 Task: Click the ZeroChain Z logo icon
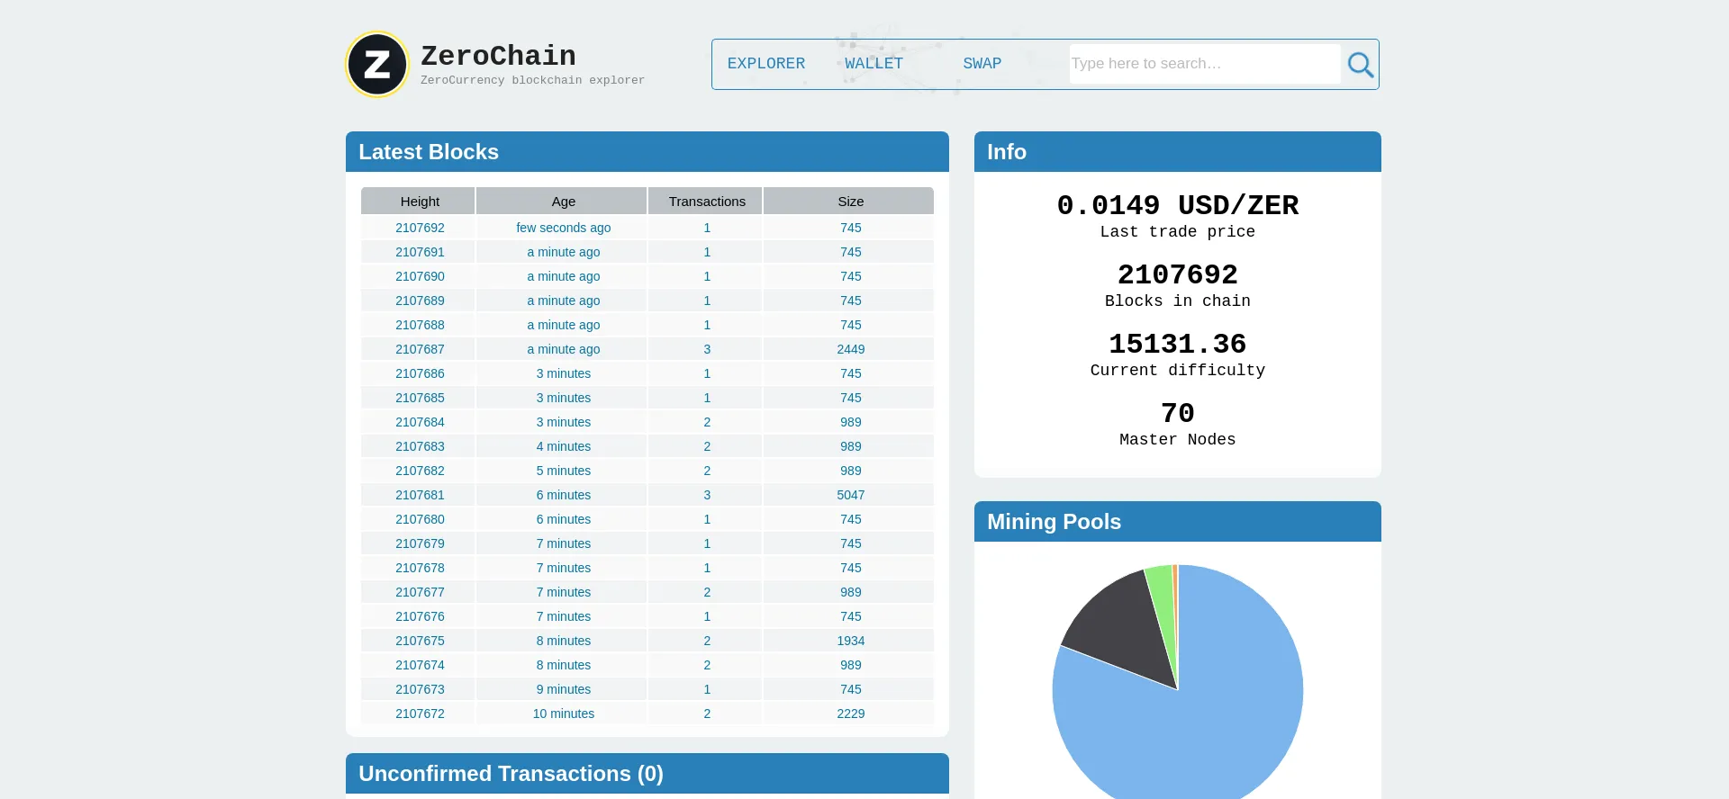point(377,64)
